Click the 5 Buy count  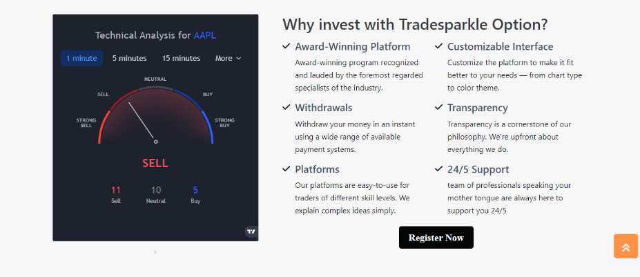pos(195,191)
